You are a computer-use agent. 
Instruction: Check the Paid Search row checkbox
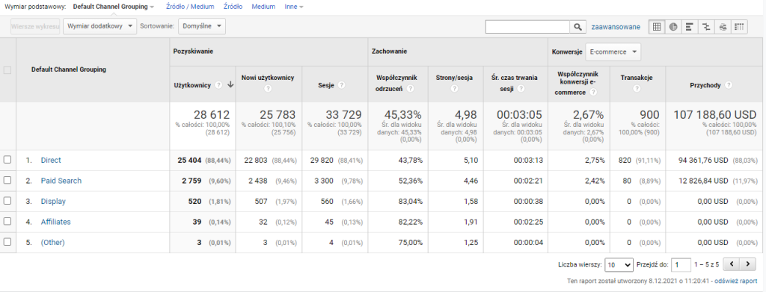pos(7,181)
